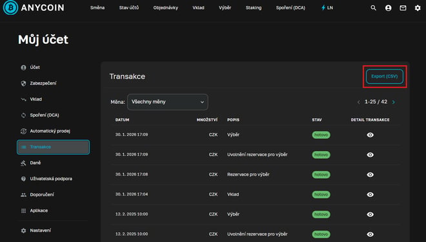Click the Nastavení gear icon in sidebar
This screenshot has height=242, width=426.
pyautogui.click(x=24, y=230)
